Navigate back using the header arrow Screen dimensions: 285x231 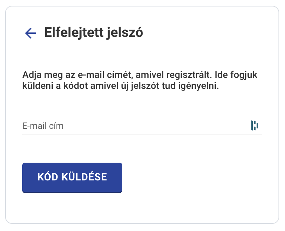30,33
